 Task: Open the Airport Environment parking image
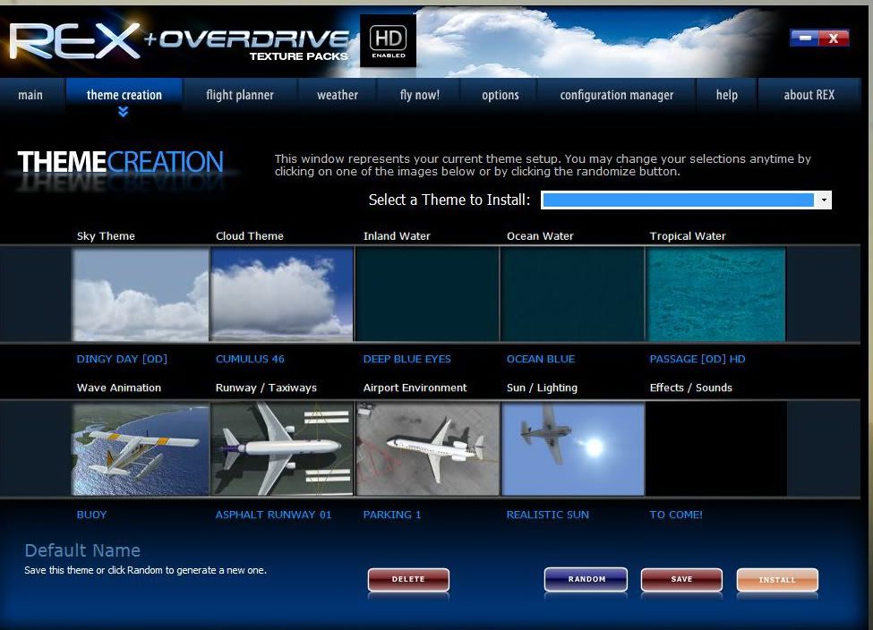(x=427, y=448)
